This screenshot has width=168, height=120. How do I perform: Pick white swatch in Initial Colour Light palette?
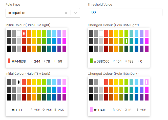click(19, 33)
